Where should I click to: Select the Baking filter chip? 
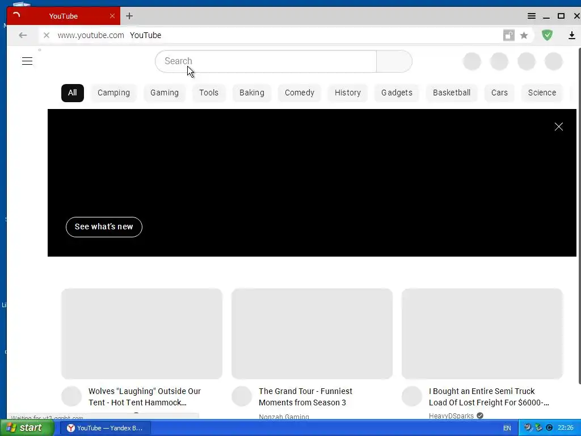pos(251,93)
